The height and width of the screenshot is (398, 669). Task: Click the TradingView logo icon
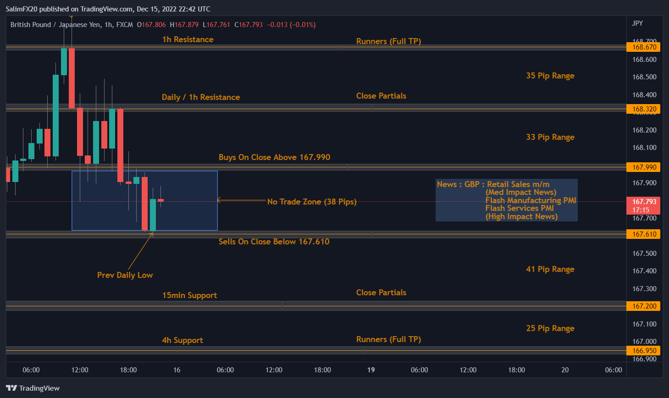click(x=12, y=388)
